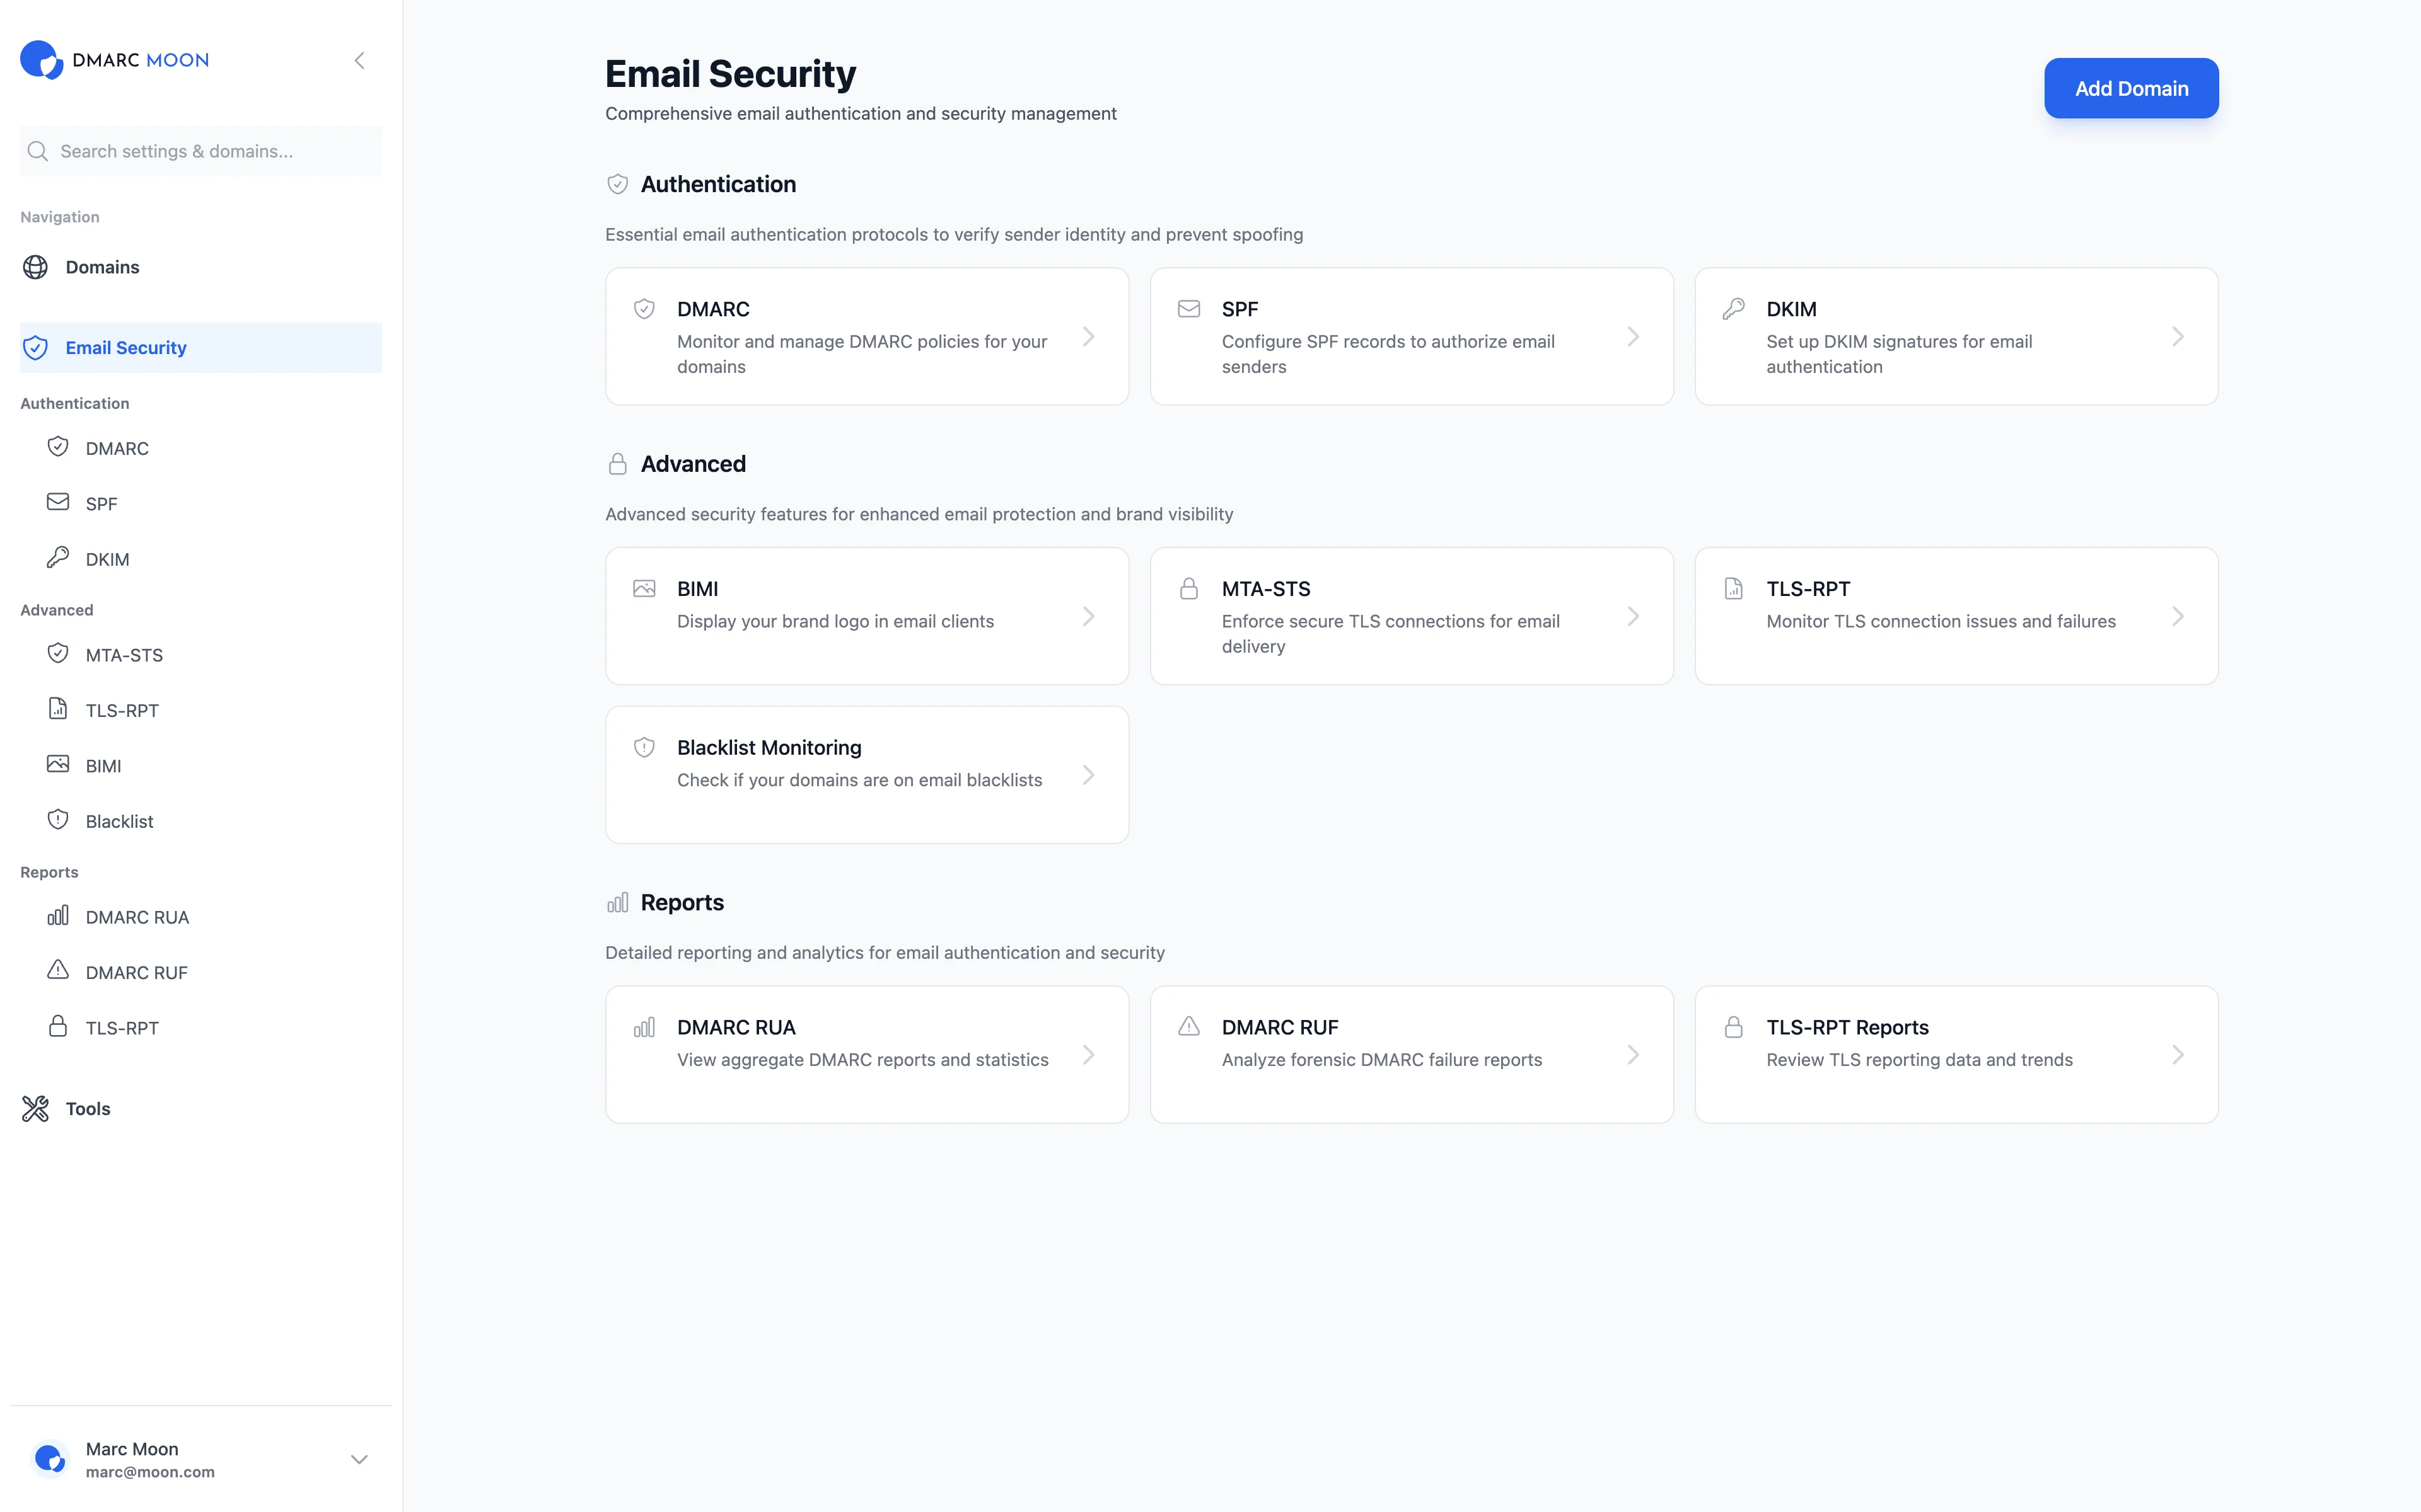Select the DMARC shield icon in the sidebar
Screen dimensions: 2421x1512
[57, 447]
